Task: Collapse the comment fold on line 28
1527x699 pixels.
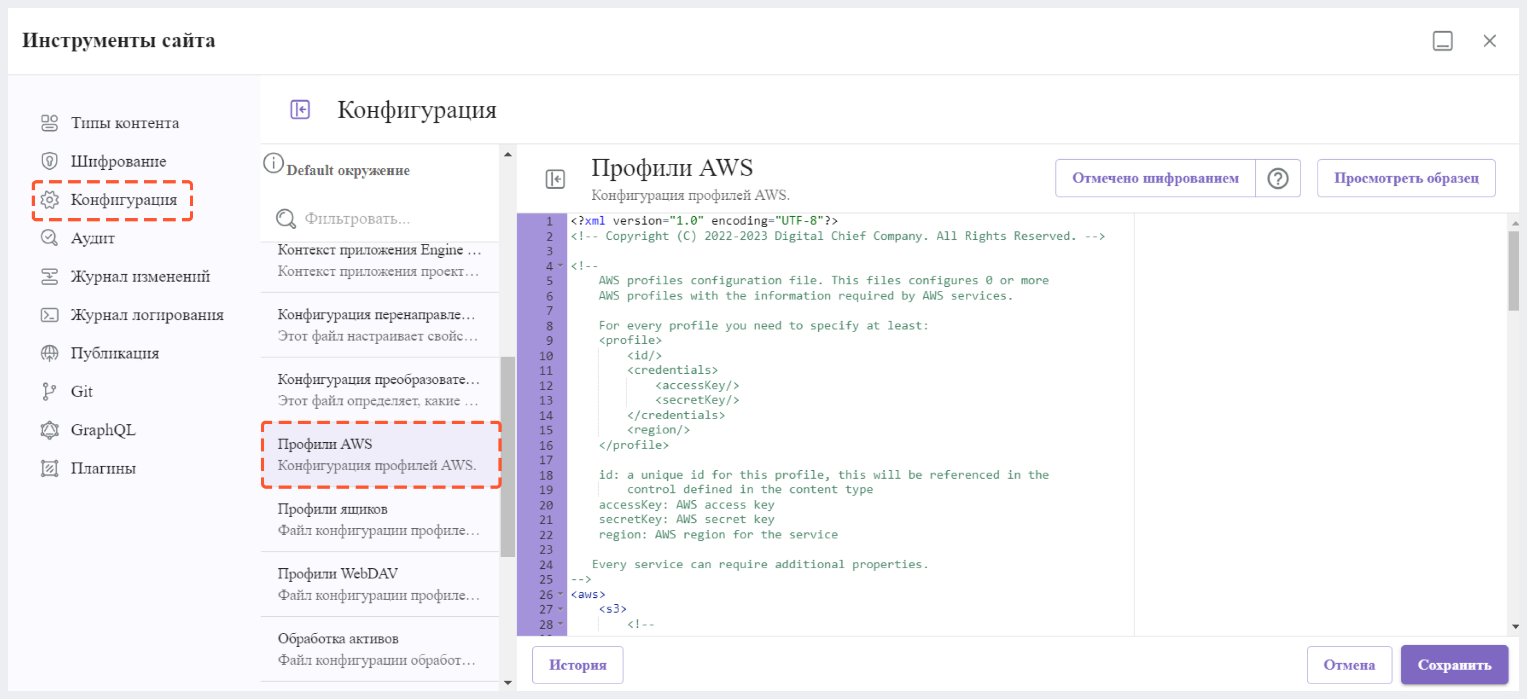Action: [x=560, y=624]
